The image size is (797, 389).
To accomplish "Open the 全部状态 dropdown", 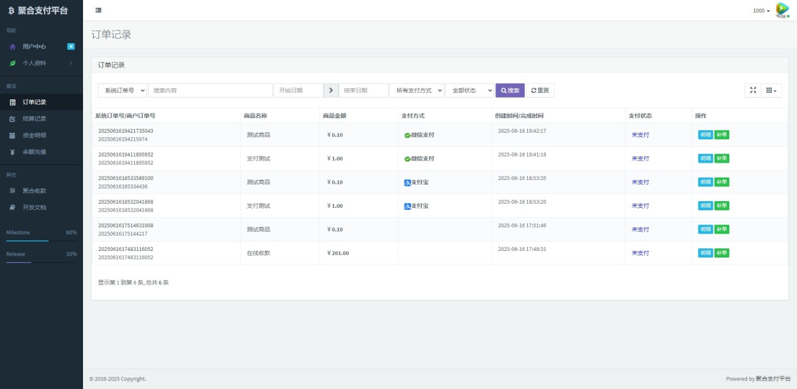I will click(x=470, y=90).
